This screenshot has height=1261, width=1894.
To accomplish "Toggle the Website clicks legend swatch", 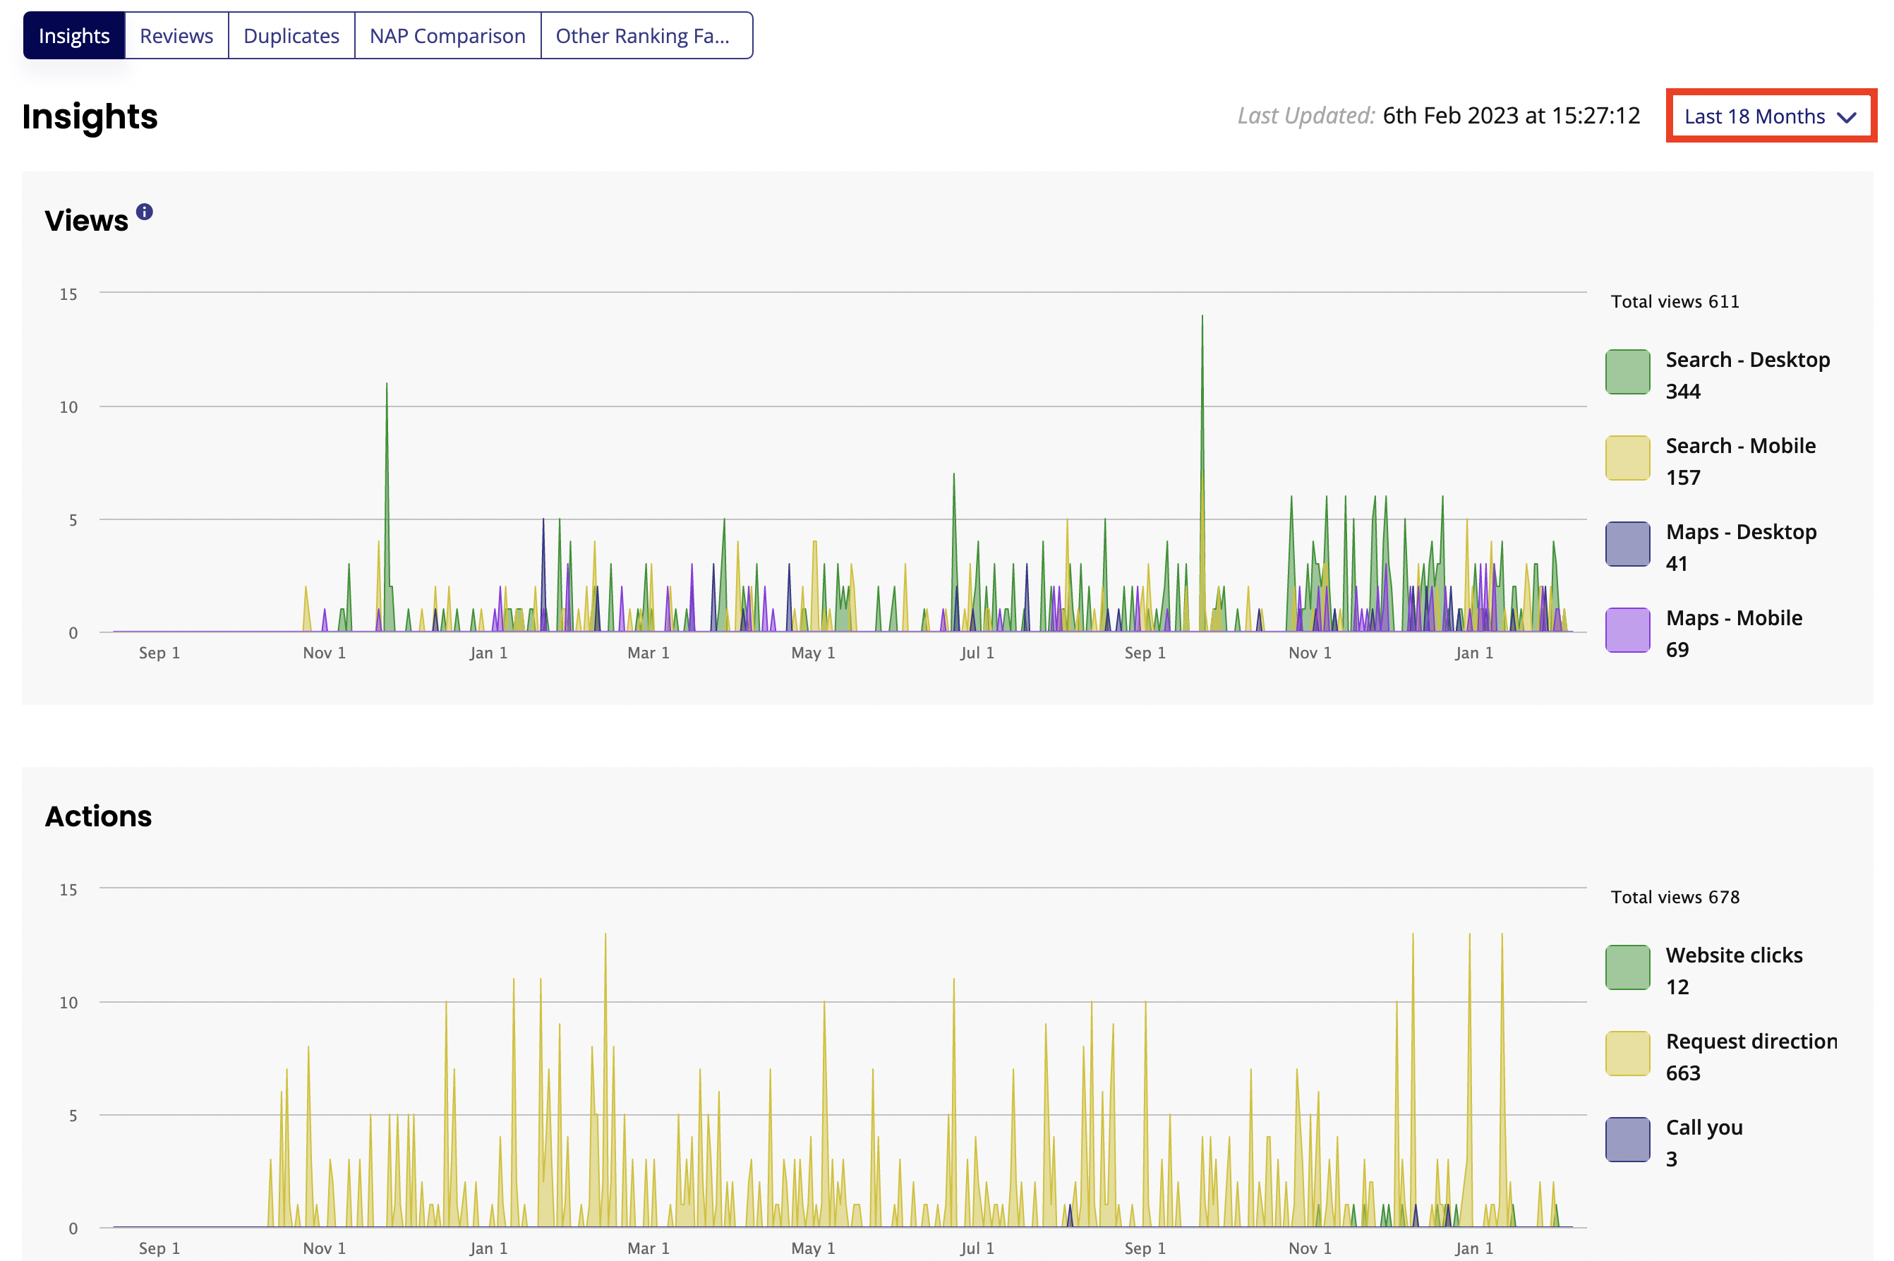I will click(x=1627, y=967).
